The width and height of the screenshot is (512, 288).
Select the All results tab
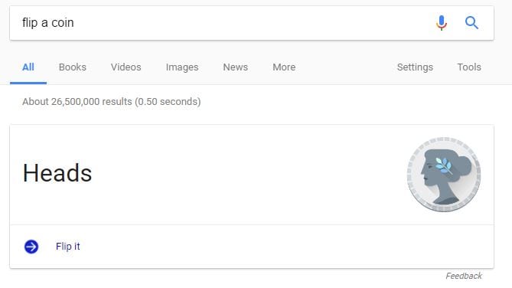28,67
